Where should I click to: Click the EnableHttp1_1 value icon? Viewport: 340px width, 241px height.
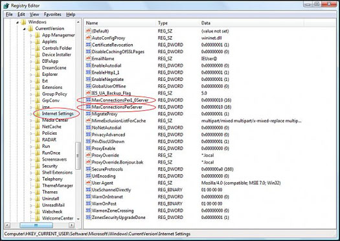click(88, 72)
